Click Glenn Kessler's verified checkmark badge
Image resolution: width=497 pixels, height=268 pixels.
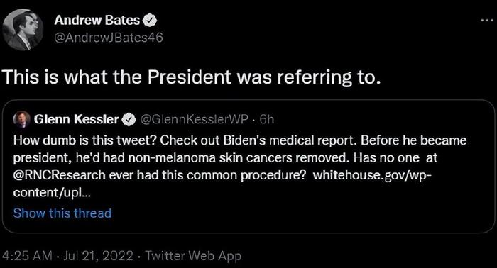129,120
